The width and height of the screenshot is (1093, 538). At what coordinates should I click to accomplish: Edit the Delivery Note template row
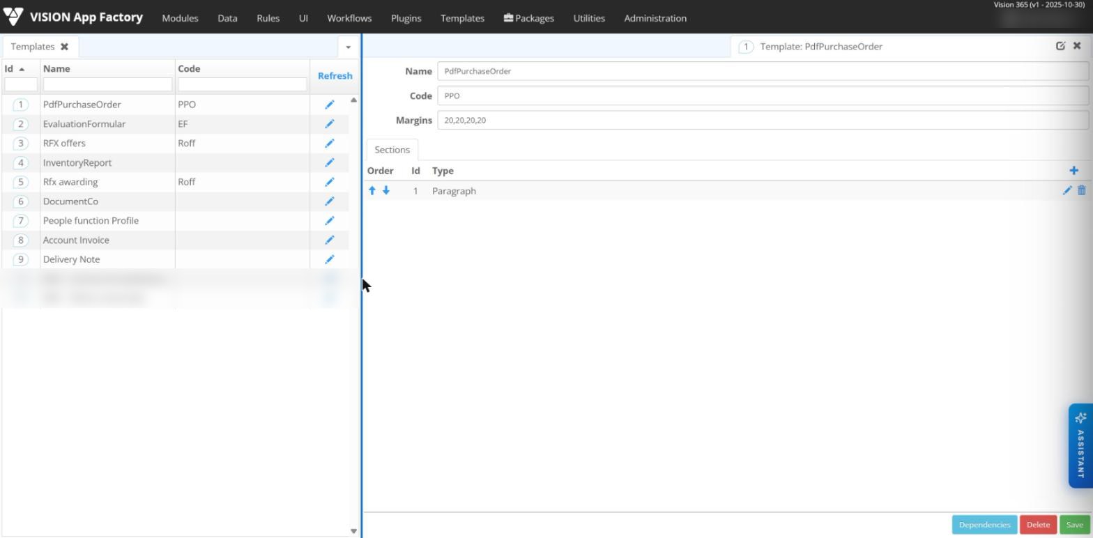[330, 259]
